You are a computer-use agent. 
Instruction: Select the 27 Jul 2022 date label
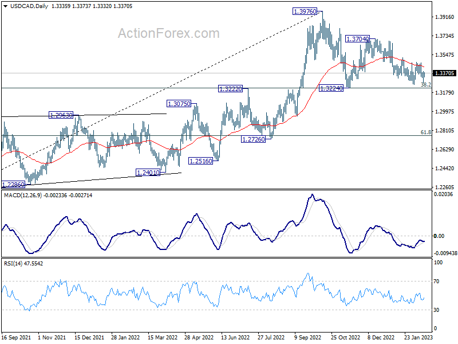click(x=271, y=337)
